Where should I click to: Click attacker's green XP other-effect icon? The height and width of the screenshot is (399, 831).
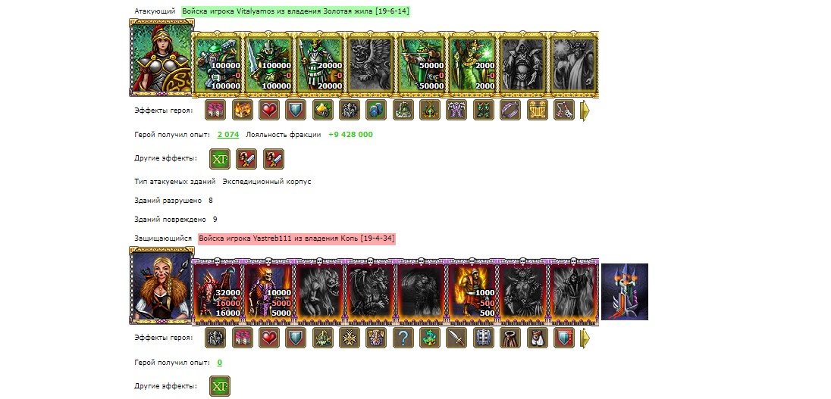point(220,159)
